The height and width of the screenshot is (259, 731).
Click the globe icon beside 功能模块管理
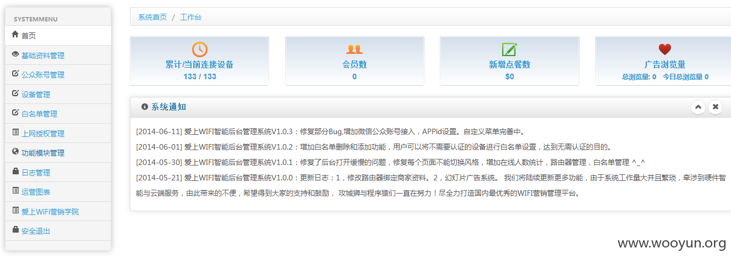tap(15, 152)
